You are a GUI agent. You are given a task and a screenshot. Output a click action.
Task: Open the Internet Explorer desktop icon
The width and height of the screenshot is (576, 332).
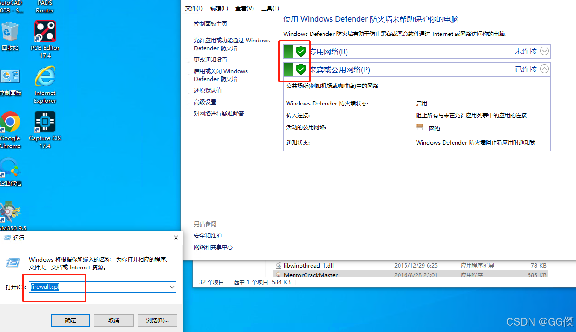tap(45, 85)
